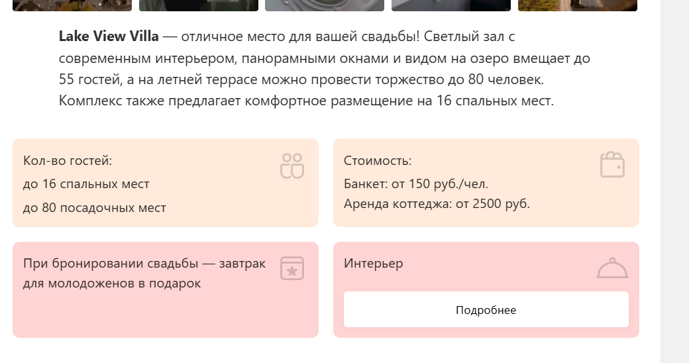The height and width of the screenshot is (363, 689).
Task: Open the rightmost photo thumbnail
Action: 577,5
